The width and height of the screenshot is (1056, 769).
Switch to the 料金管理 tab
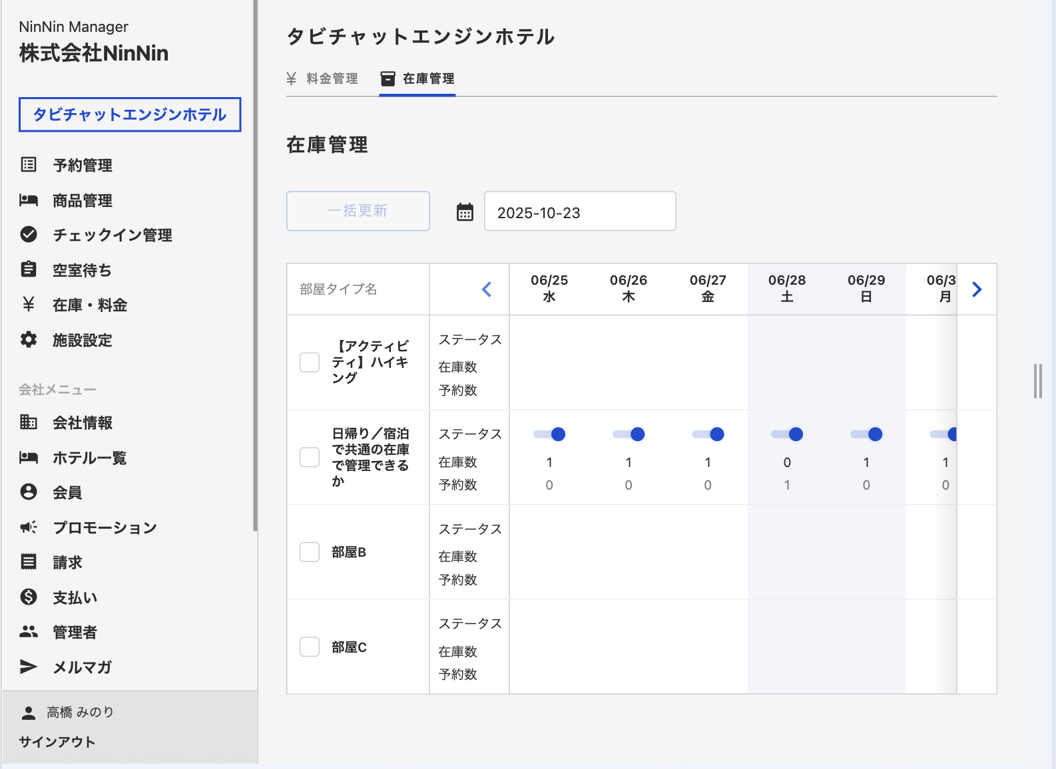(x=324, y=78)
